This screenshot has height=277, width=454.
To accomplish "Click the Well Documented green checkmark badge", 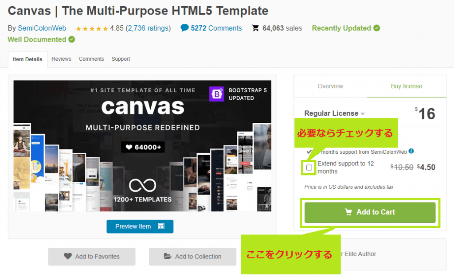I will tap(72, 39).
